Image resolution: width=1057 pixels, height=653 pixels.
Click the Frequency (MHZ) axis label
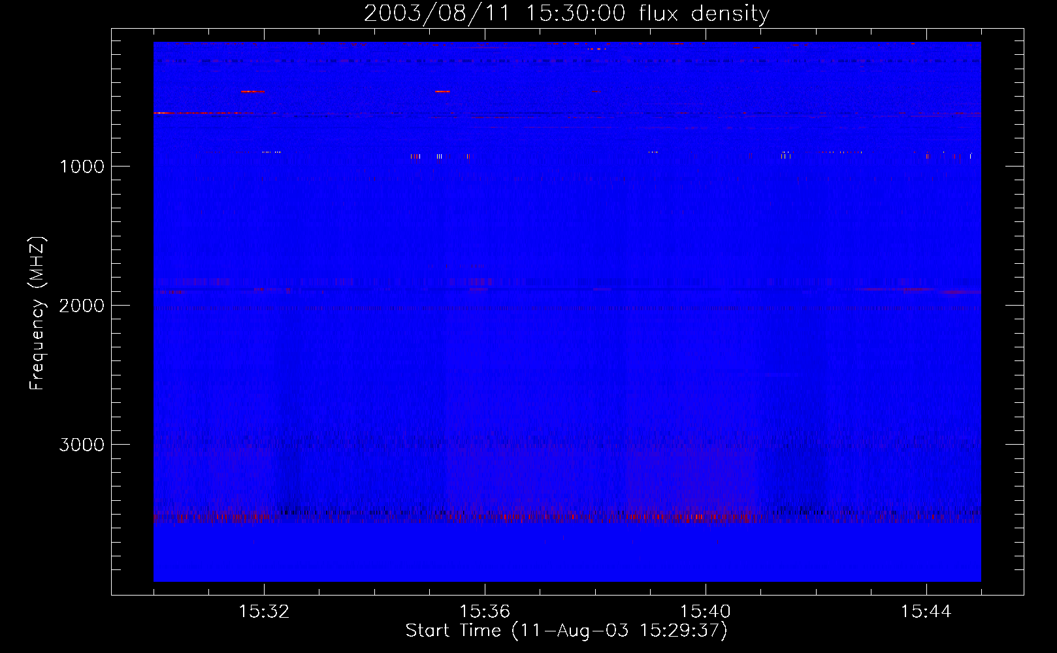point(37,313)
